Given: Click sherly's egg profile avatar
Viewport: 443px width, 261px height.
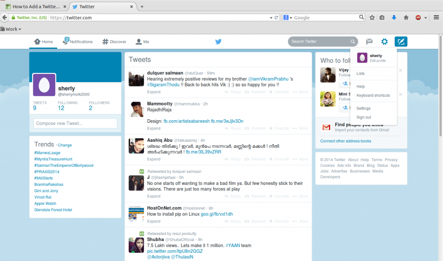Looking at the screenshot, I should [44, 85].
